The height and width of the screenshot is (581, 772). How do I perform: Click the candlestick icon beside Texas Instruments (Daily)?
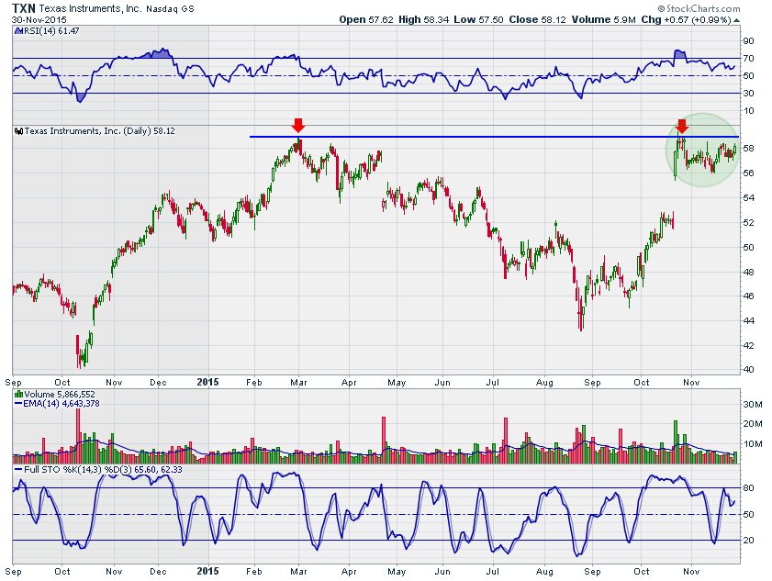(x=18, y=131)
